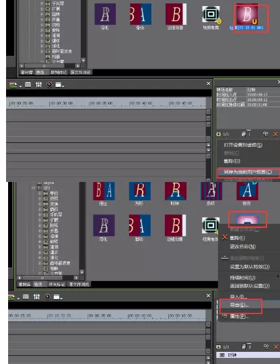Click right arrow of lower tree horizontal scrollbar
The width and height of the screenshot is (280, 364).
click(x=76, y=278)
